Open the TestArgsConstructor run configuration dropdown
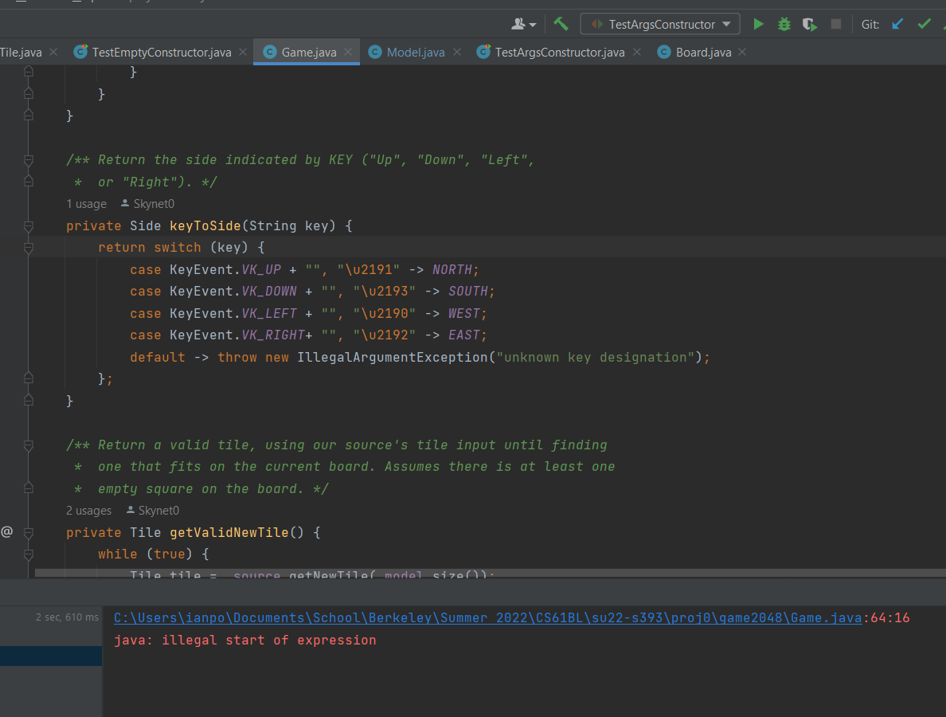The image size is (946, 717). (x=660, y=25)
